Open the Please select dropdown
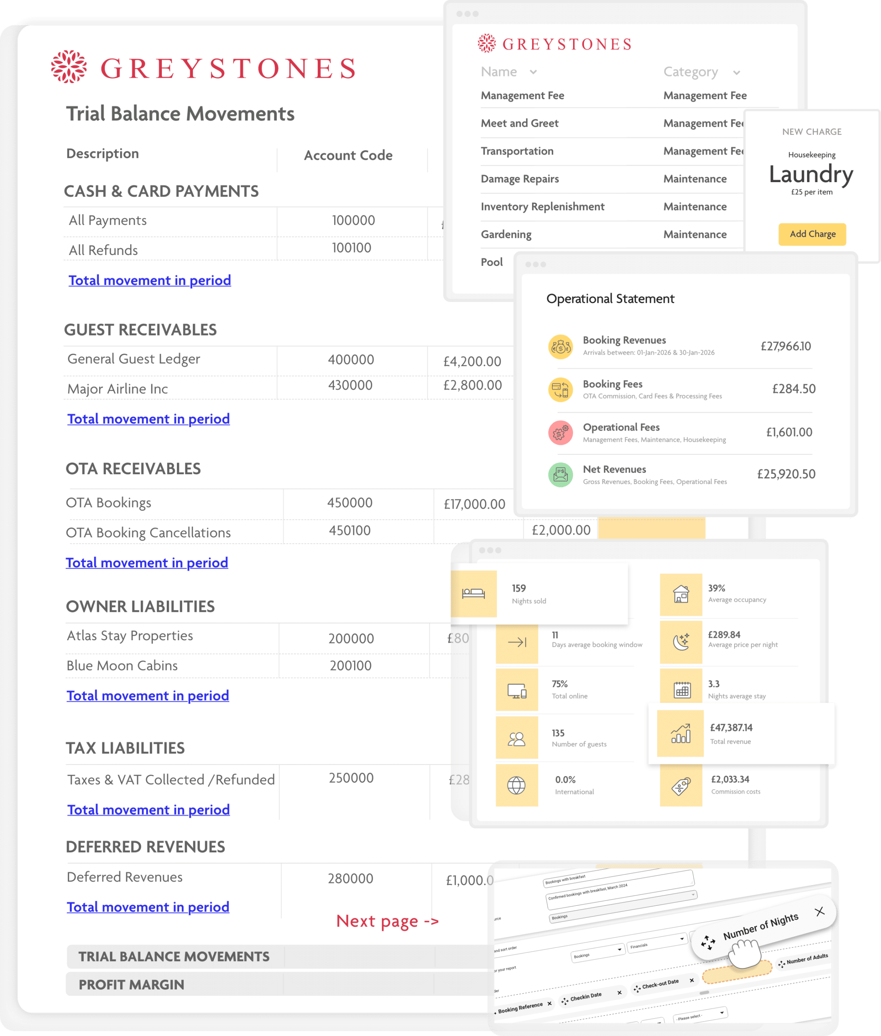Screen dimensions: 881x1036 (x=700, y=1015)
